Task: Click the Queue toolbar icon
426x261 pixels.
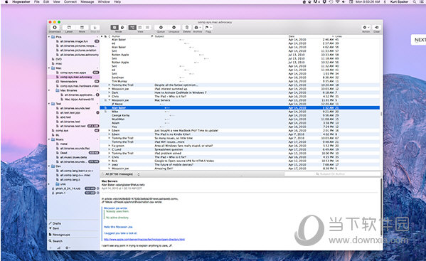Action: pyautogui.click(x=161, y=28)
